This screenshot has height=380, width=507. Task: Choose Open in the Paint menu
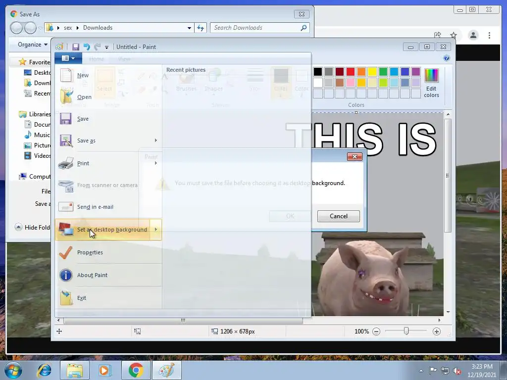(108, 96)
